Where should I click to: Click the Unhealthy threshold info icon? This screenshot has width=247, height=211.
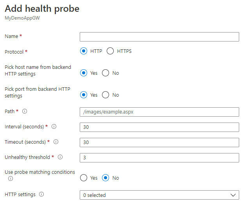pyautogui.click(x=60, y=157)
